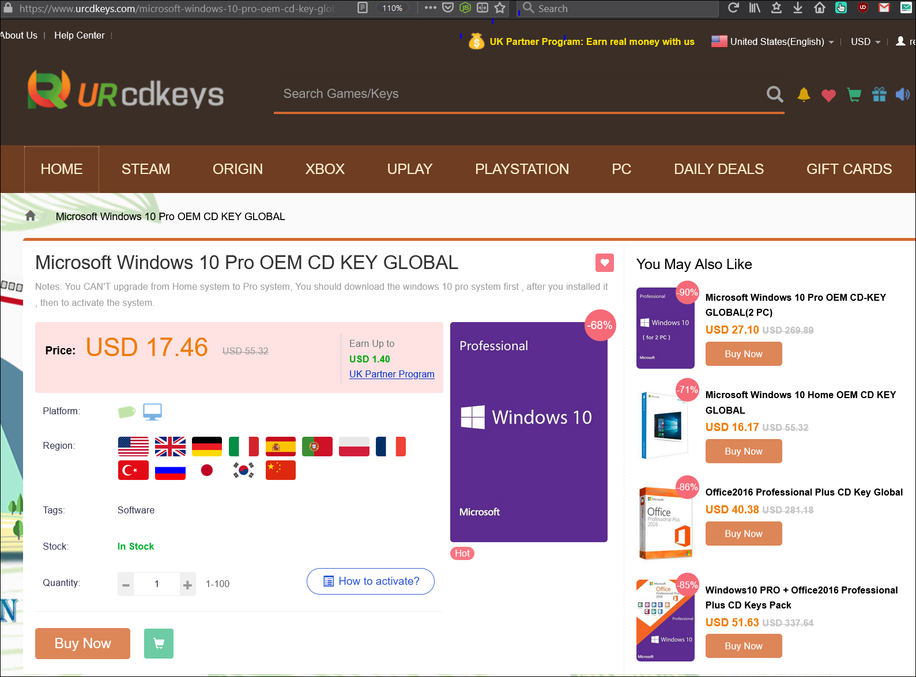Open browser downloads arrow icon
This screenshot has width=916, height=677.
pyautogui.click(x=798, y=8)
